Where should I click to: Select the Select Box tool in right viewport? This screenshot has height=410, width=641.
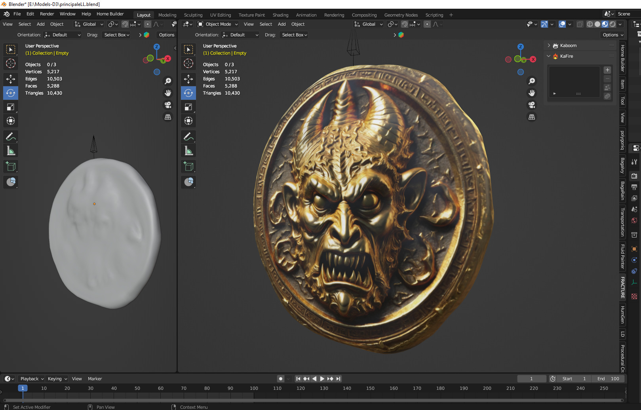(x=188, y=49)
